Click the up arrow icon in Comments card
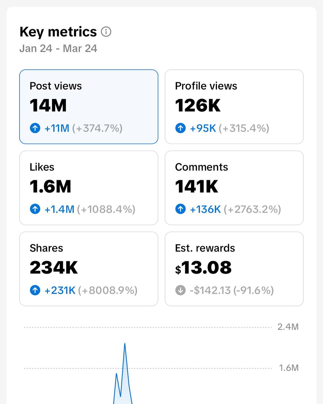Screen dimensions: 323x404 pyautogui.click(x=180, y=209)
